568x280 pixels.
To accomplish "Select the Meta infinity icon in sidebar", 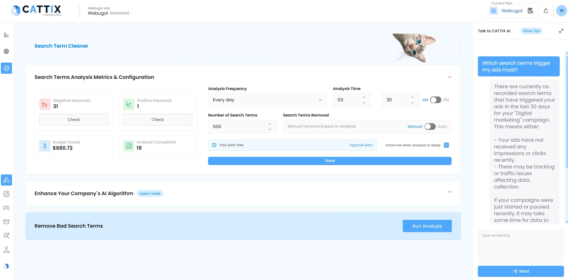I will (6, 208).
